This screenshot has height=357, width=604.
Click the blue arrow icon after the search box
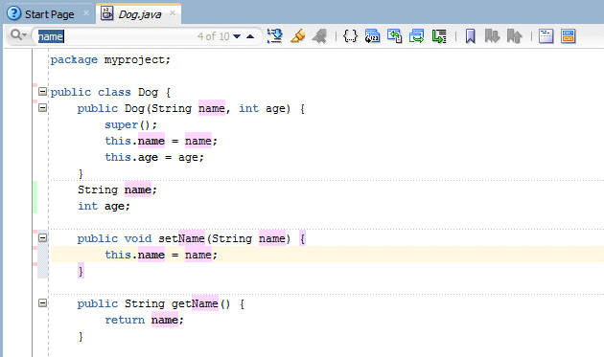[275, 36]
